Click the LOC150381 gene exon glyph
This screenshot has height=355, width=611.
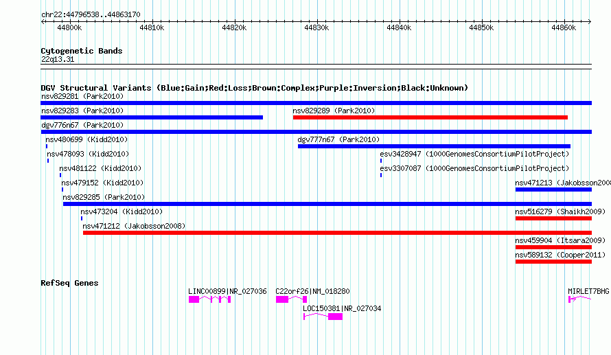[323, 317]
